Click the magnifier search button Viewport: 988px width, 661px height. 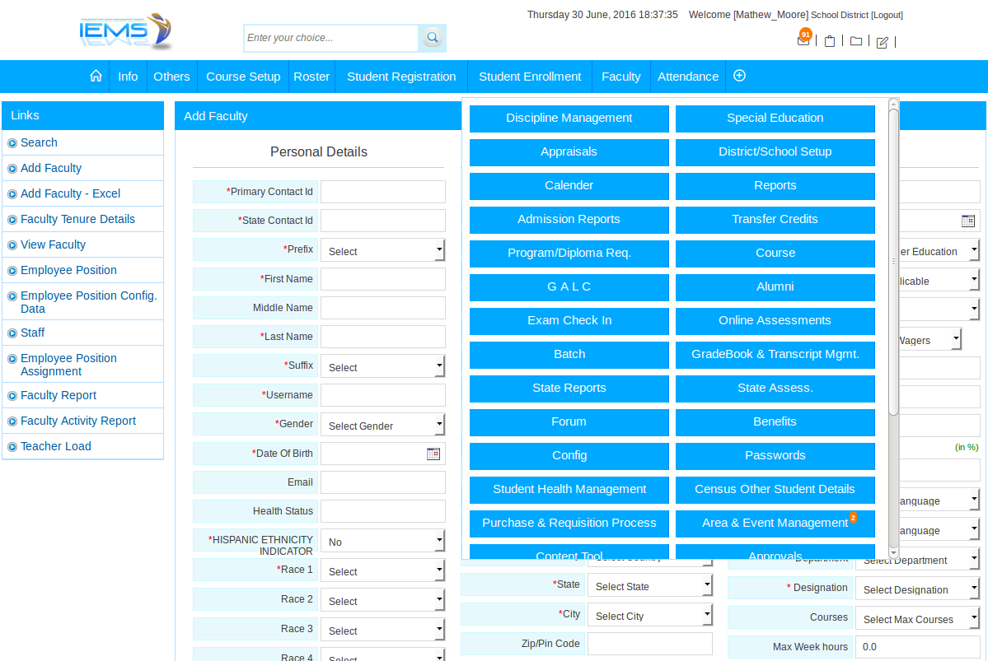pos(433,38)
